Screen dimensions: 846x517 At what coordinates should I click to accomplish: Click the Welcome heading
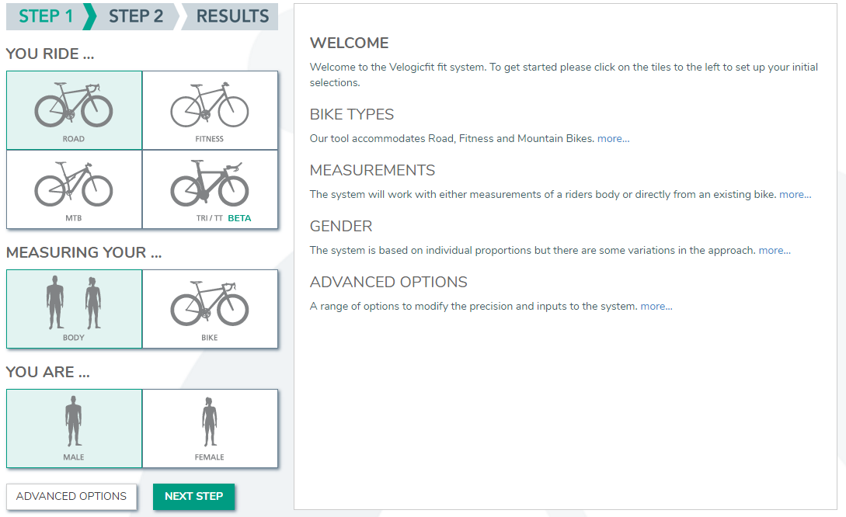point(349,43)
